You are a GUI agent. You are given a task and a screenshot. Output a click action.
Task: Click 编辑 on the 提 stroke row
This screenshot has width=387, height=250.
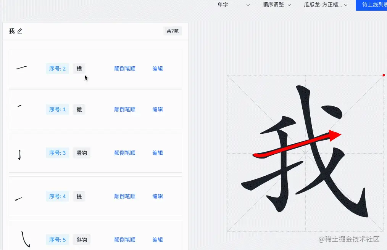point(157,196)
